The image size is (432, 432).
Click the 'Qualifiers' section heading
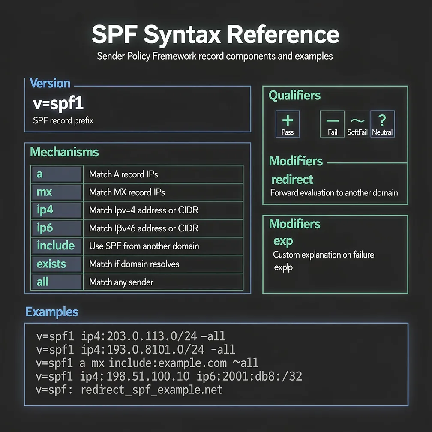pyautogui.click(x=294, y=96)
